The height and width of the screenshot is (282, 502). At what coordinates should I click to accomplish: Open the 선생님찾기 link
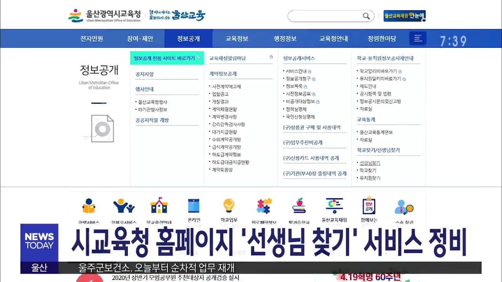(370, 163)
